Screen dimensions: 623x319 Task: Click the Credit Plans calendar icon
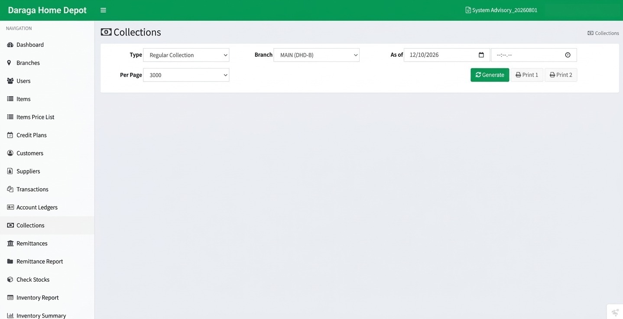pyautogui.click(x=10, y=135)
